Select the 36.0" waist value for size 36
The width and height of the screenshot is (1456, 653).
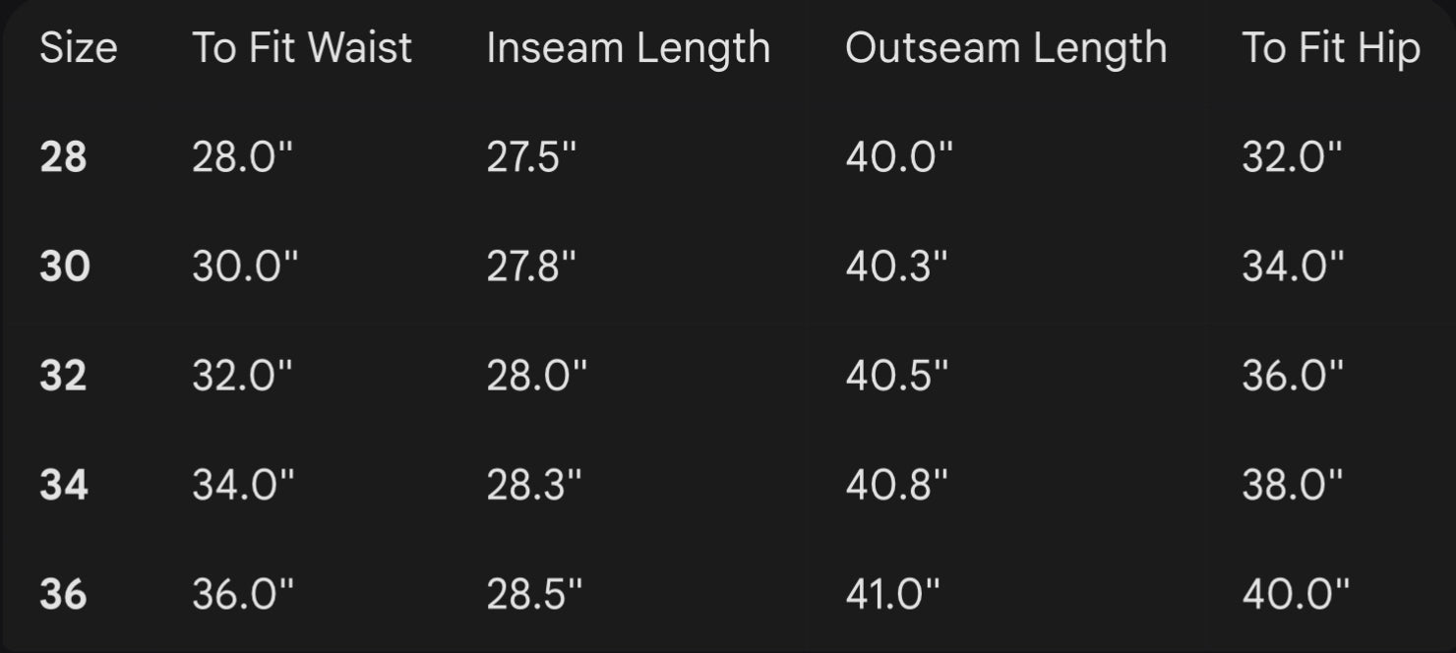click(x=243, y=594)
